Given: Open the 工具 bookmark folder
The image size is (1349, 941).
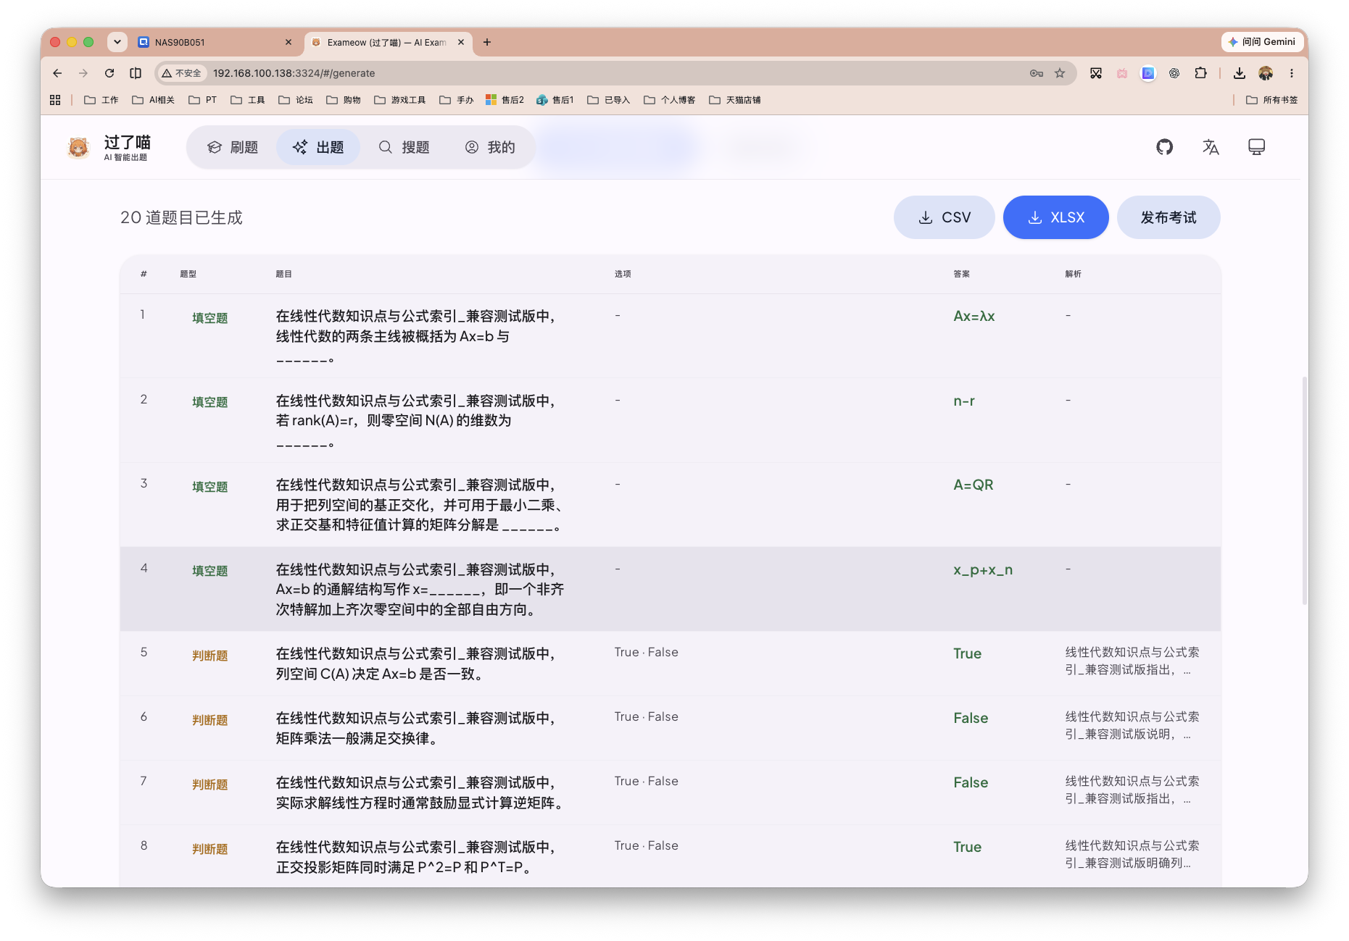Looking at the screenshot, I should coord(248,100).
